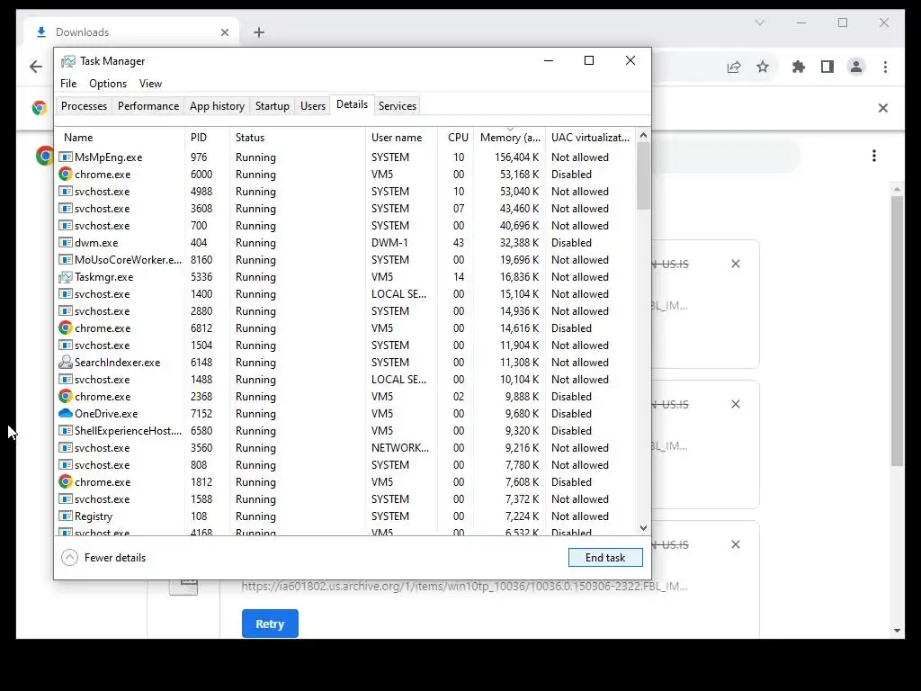Switch to the Users tab

312,106
